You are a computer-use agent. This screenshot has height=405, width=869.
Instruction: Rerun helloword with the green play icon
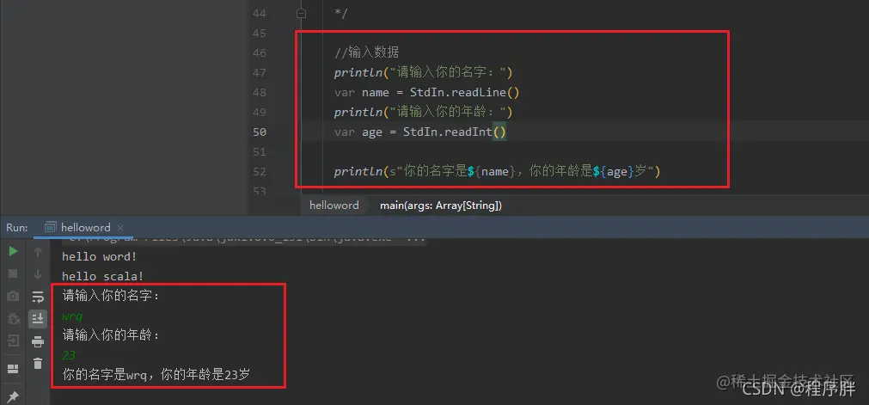pyautogui.click(x=13, y=251)
